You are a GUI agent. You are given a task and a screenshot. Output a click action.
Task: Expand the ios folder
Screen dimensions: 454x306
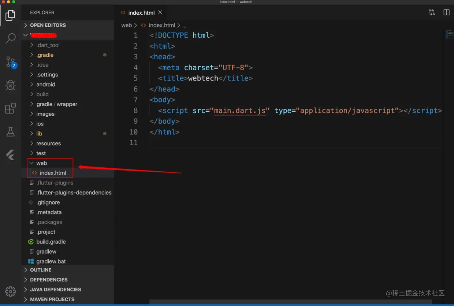pos(68,124)
